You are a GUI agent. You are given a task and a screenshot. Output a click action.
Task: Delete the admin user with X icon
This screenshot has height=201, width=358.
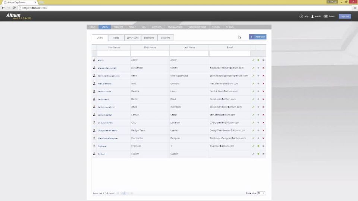[263, 60]
